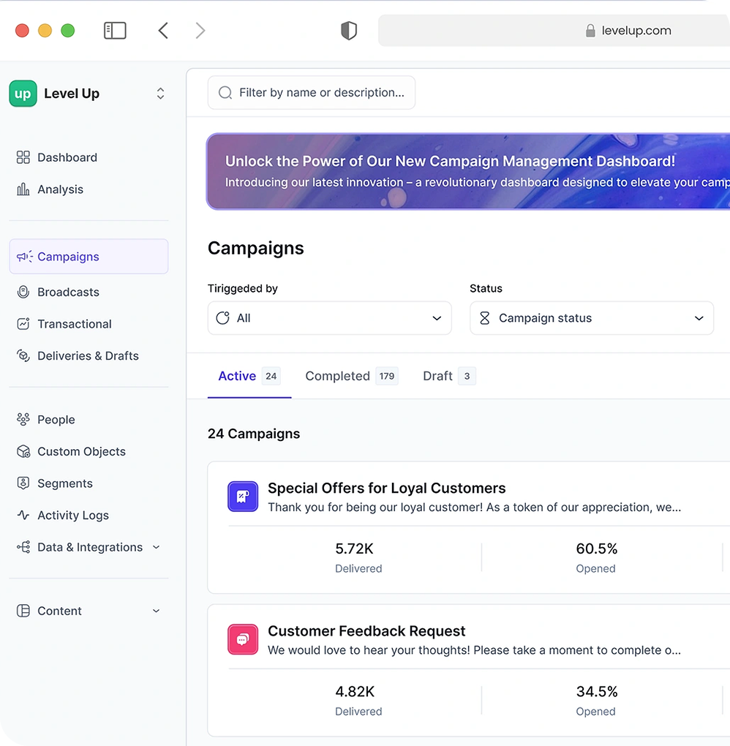
Task: Click the Data & Integrations icon
Action: tap(23, 547)
